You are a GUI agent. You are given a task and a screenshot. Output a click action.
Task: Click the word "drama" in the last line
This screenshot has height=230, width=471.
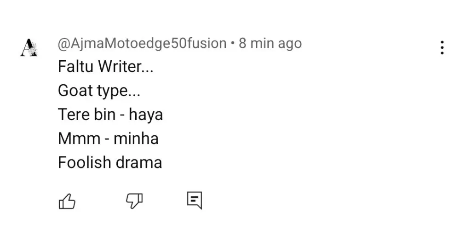pos(139,162)
